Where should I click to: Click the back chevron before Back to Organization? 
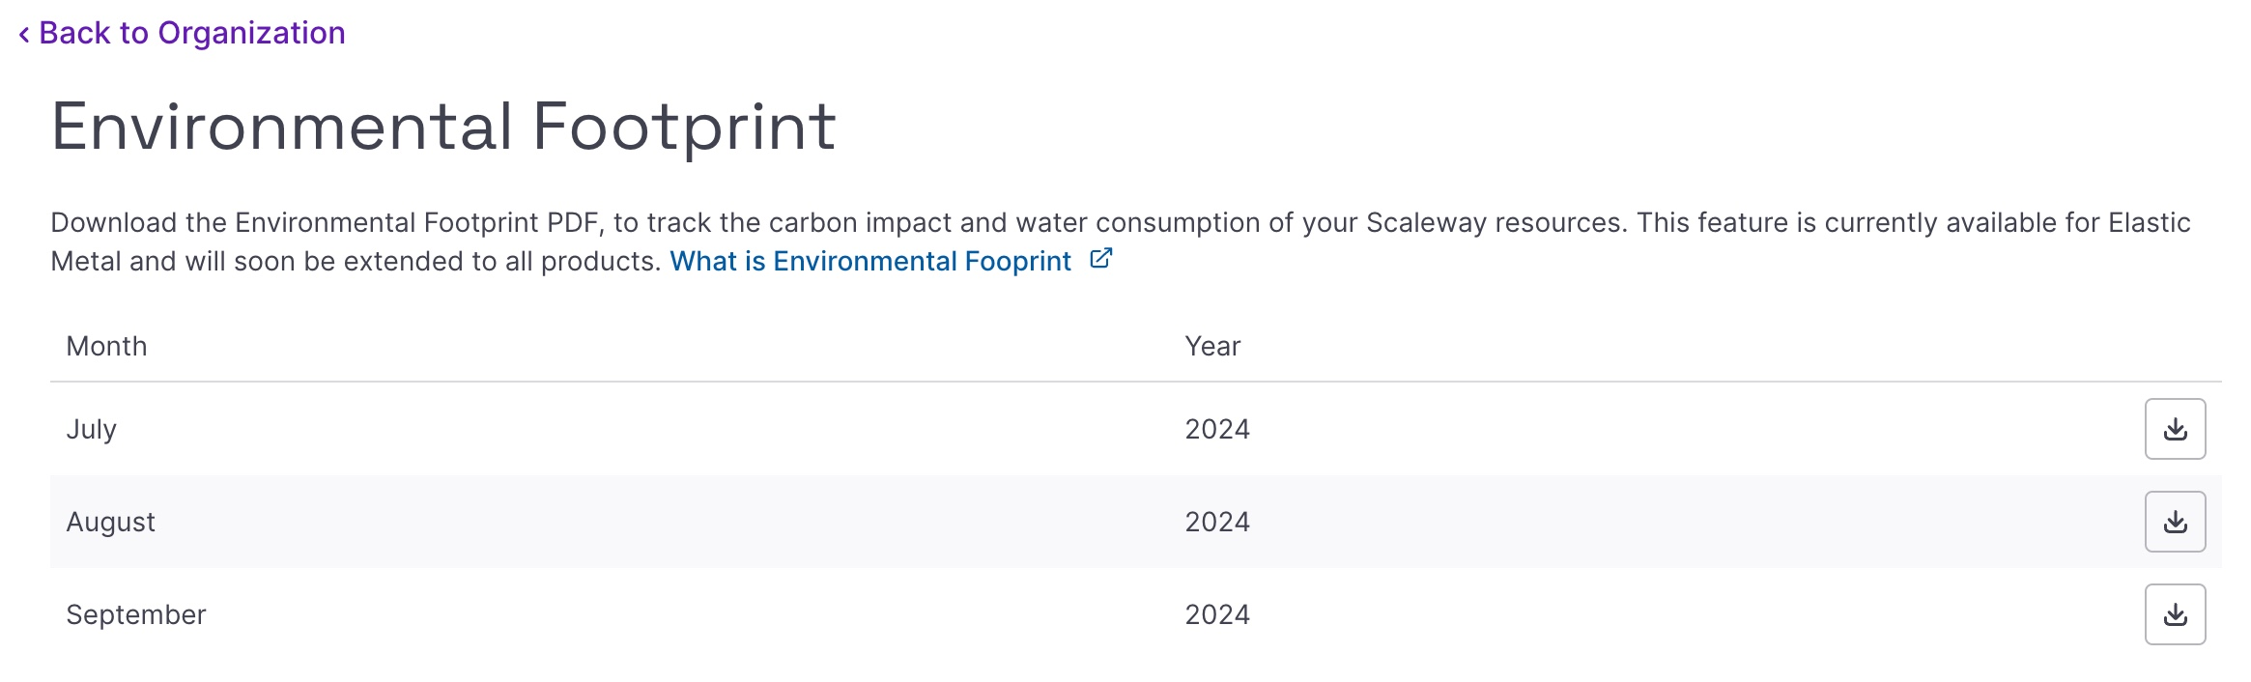[24, 35]
